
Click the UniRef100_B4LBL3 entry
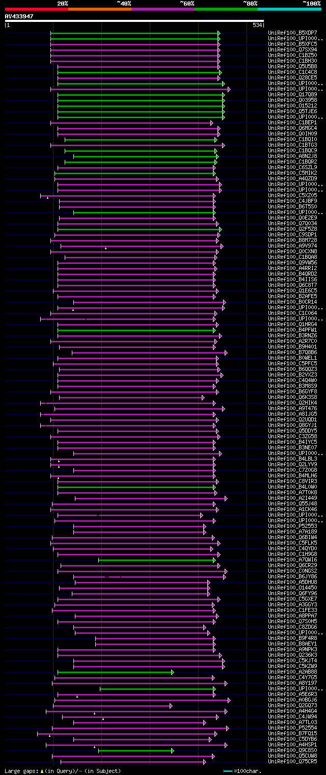[292, 459]
